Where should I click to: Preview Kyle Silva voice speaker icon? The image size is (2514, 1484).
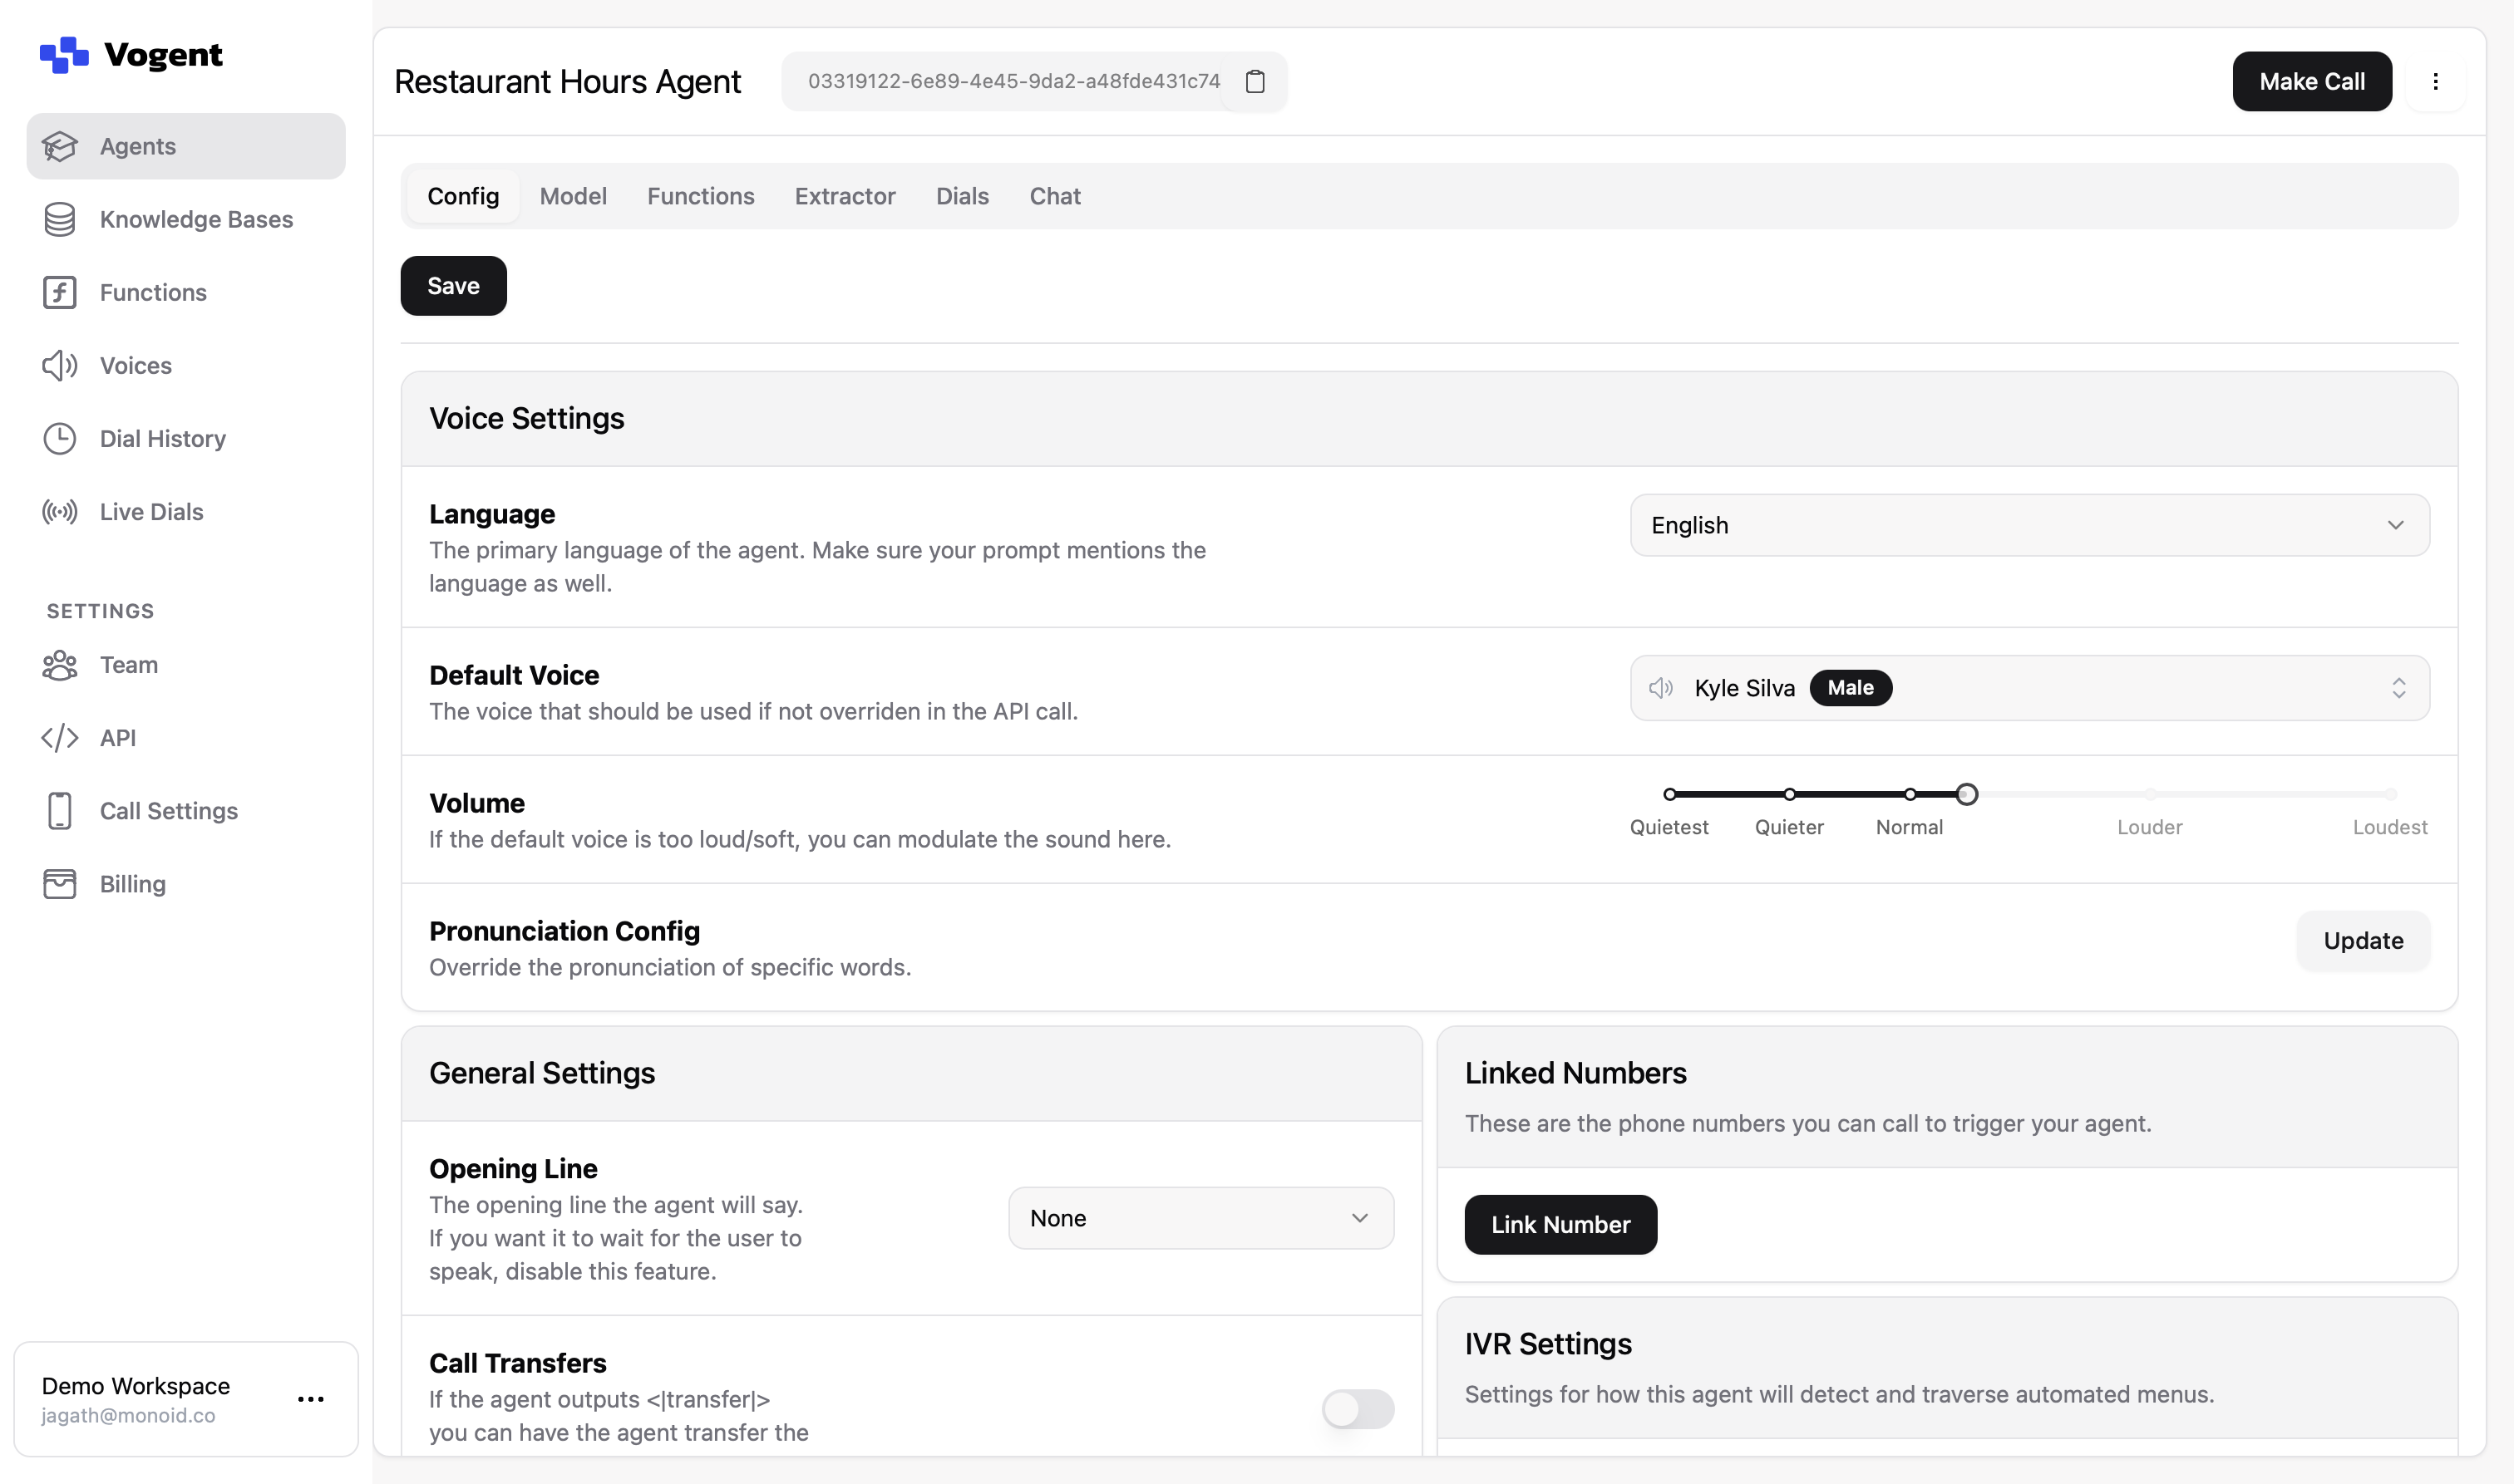point(1661,688)
